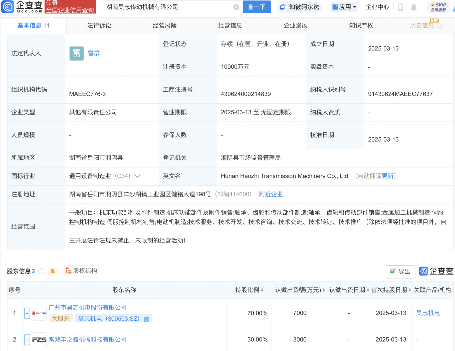Viewport: 455px width, 351px height.
Task: Select registration number 430624000214839
Action: pos(246,94)
